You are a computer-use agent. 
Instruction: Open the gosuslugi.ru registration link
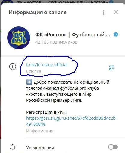71,121
